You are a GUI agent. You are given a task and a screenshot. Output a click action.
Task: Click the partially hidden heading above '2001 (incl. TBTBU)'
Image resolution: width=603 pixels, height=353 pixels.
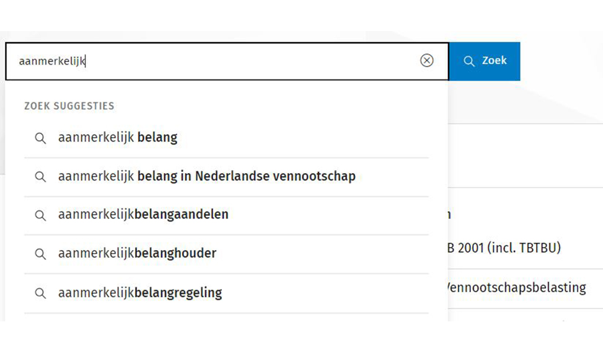(x=449, y=215)
